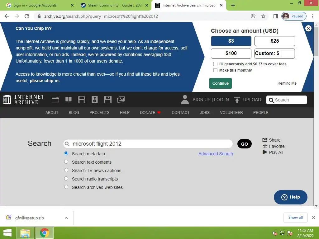319x239 pixels.
Task: Open the JOBS menu item
Action: click(x=205, y=113)
